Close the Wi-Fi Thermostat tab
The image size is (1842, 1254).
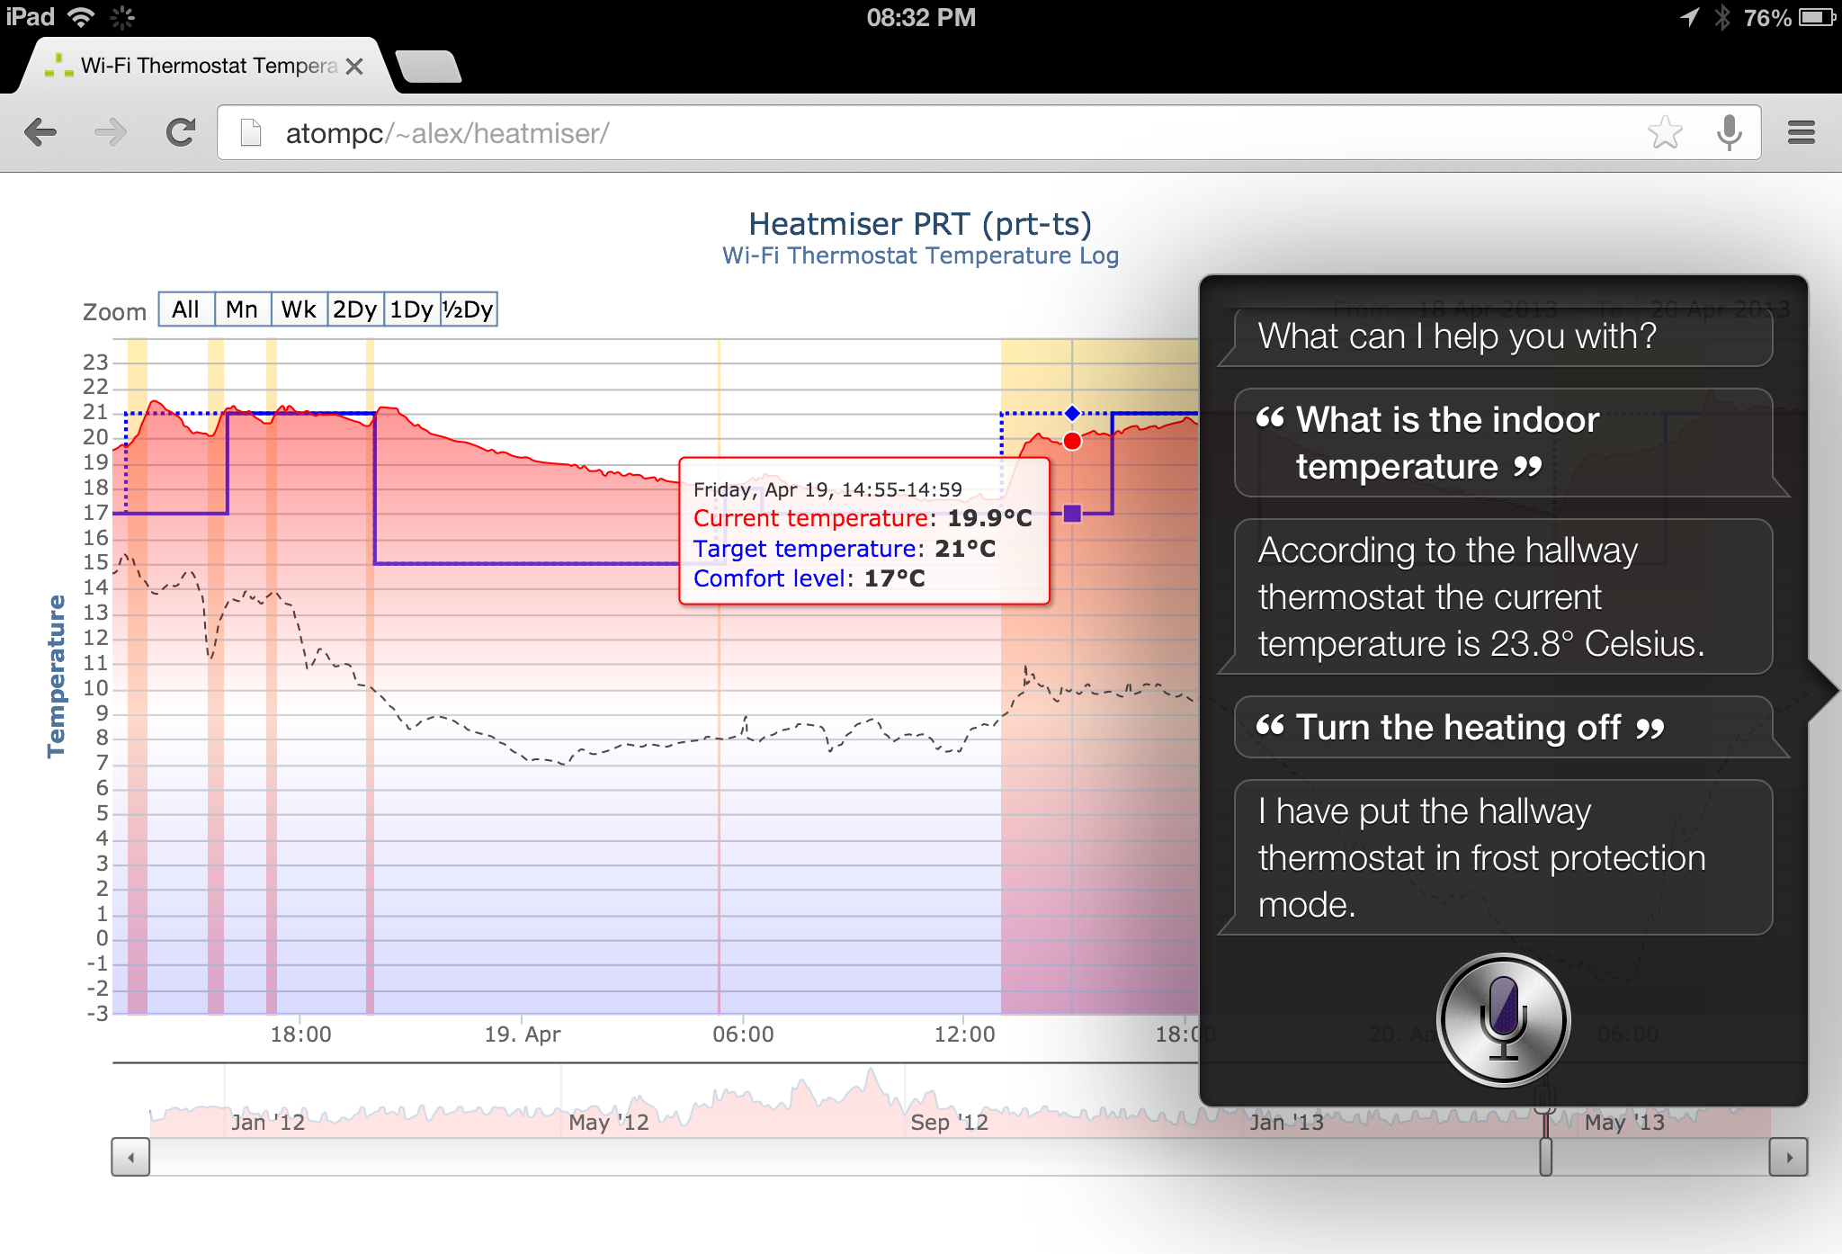pos(354,67)
